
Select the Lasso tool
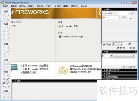(8, 27)
